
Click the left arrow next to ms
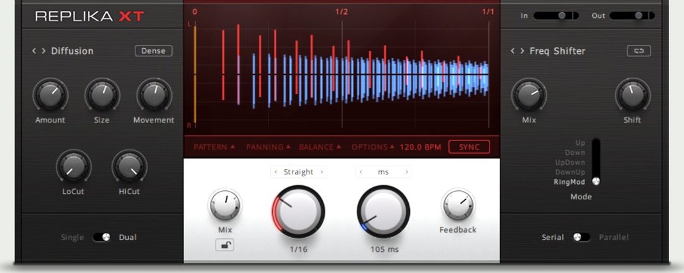(361, 172)
